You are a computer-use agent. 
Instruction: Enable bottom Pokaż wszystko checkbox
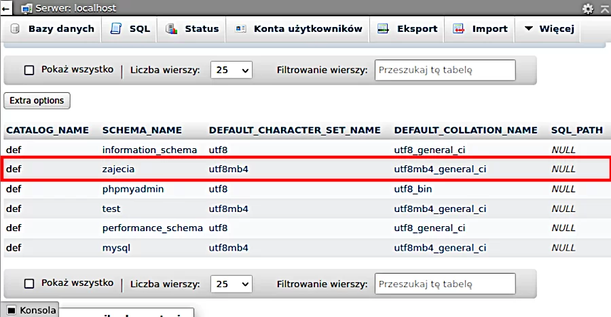point(29,284)
